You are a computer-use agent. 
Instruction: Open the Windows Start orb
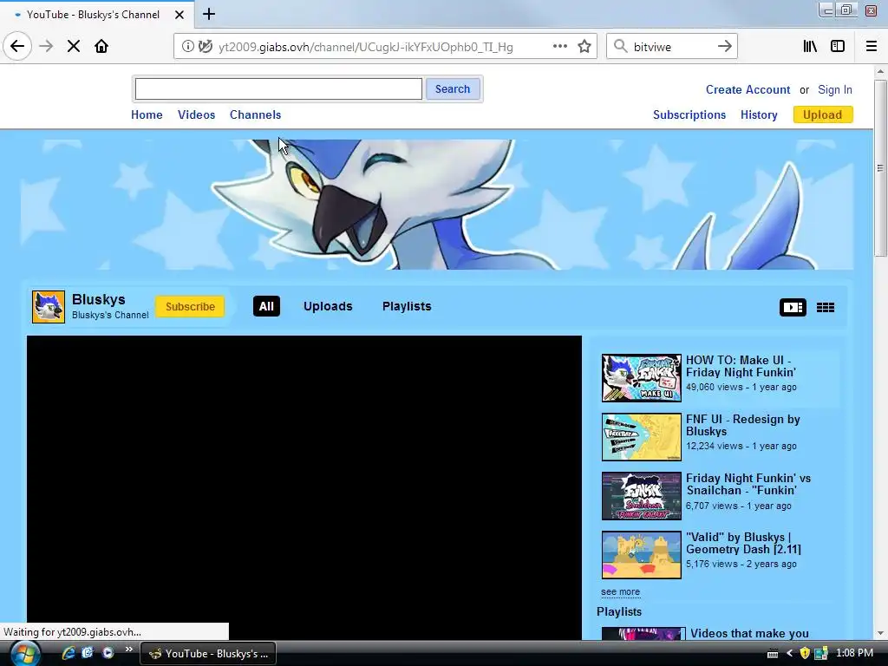(24, 653)
